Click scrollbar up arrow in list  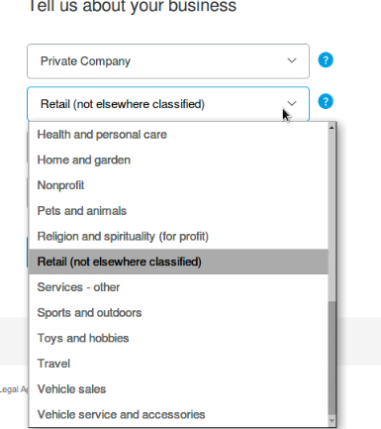(x=332, y=127)
